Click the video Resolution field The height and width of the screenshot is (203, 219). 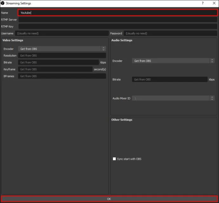(62, 56)
